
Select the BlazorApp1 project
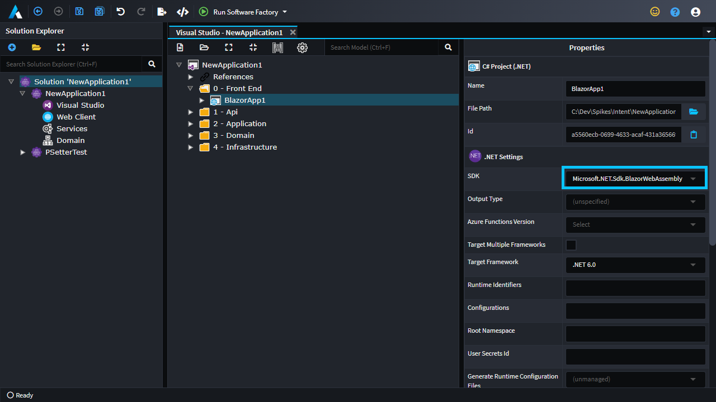pos(245,100)
